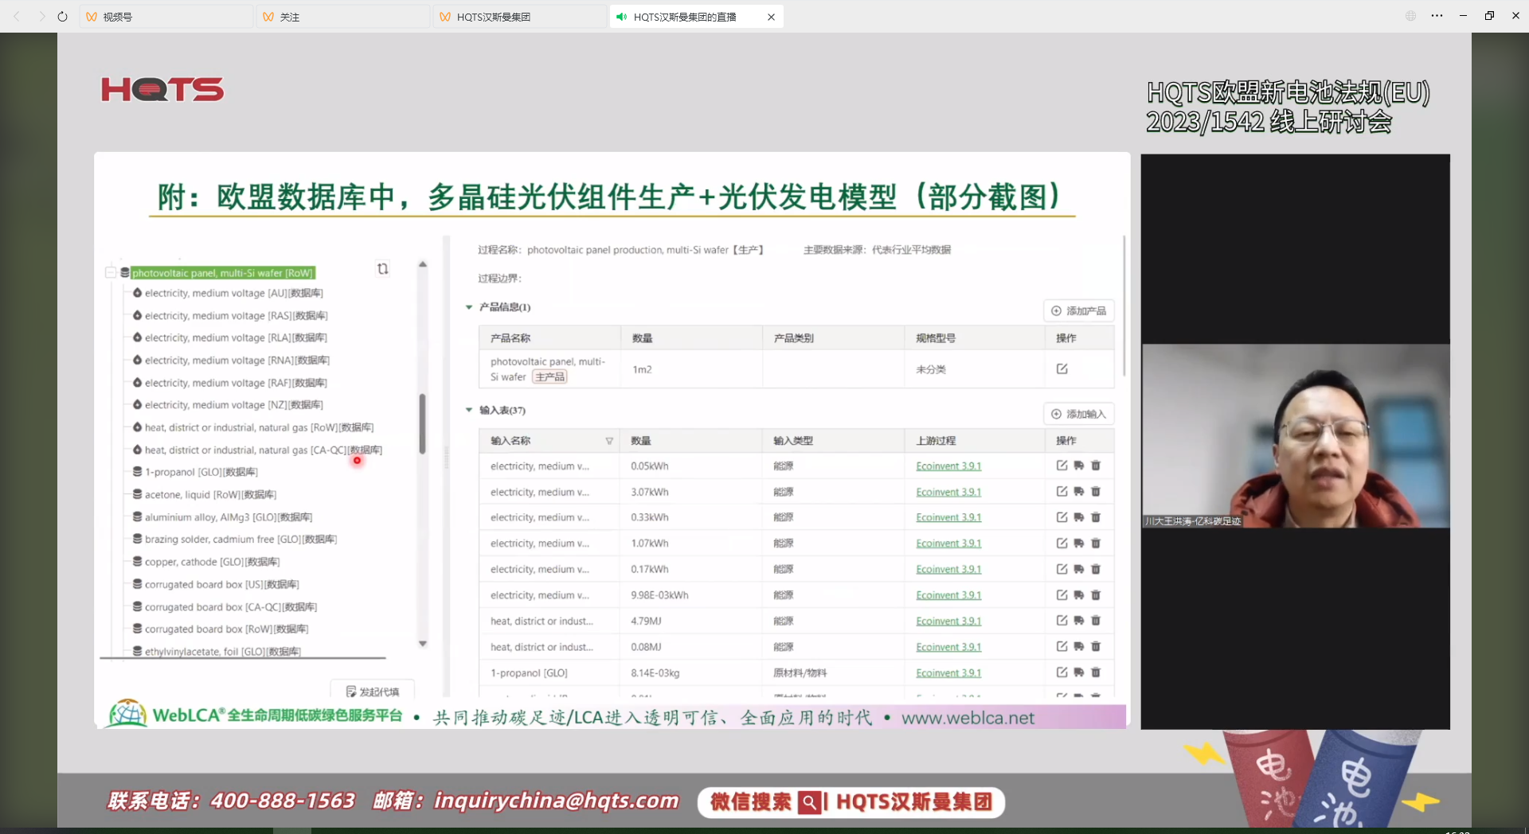Collapse the photovoltaic panel root tree node
Screen dimensions: 1529x834
111,273
